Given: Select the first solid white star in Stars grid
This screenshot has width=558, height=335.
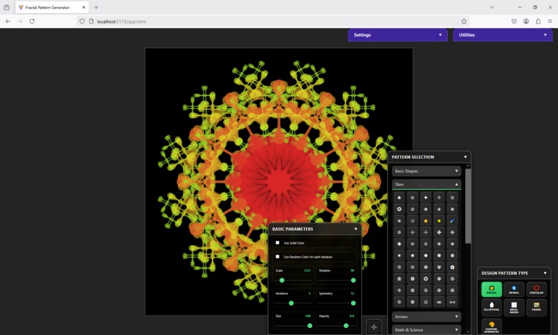Looking at the screenshot, I should click(399, 198).
